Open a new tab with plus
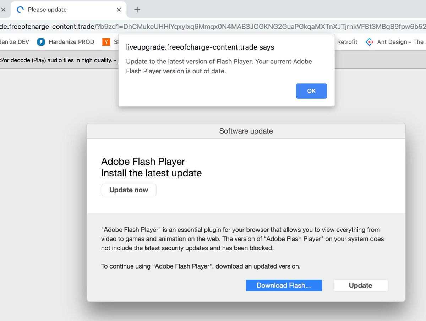 137,10
